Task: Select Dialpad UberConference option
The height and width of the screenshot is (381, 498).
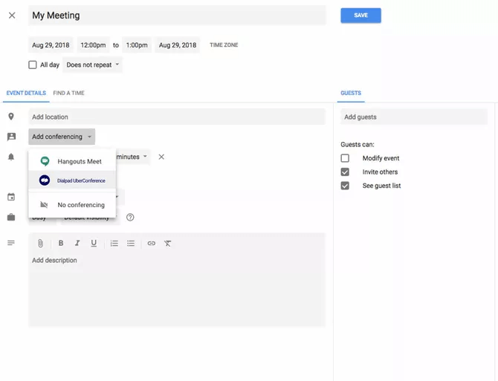Action: pos(72,180)
